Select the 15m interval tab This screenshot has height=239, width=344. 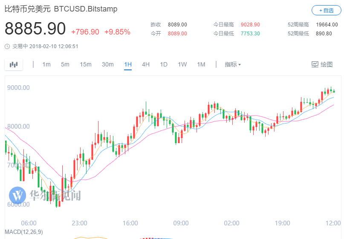click(x=86, y=64)
